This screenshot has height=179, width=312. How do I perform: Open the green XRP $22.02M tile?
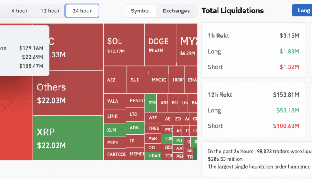(x=68, y=138)
